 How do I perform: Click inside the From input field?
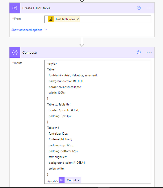point(98,19)
